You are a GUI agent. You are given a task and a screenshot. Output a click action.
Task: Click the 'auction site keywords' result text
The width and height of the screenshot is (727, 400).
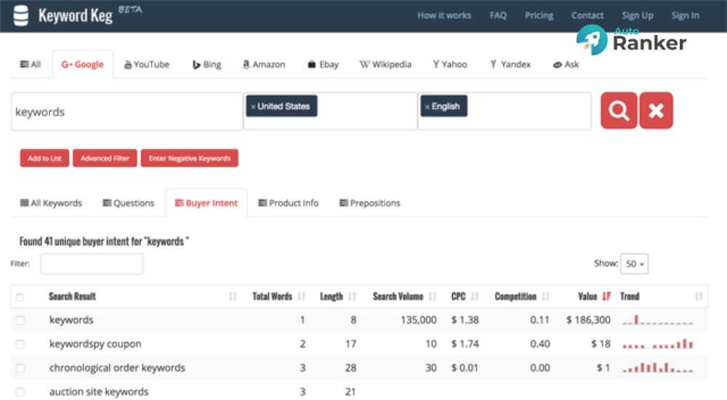(99, 392)
